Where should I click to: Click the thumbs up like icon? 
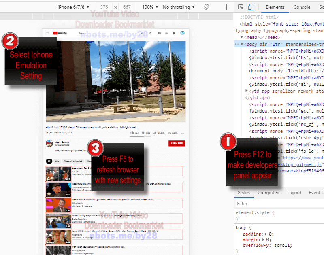(x=132, y=133)
